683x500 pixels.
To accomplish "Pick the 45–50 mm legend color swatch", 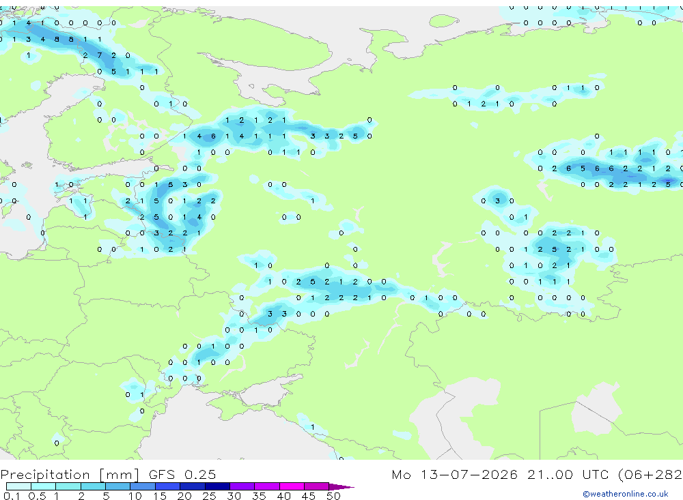I will 317,486.
